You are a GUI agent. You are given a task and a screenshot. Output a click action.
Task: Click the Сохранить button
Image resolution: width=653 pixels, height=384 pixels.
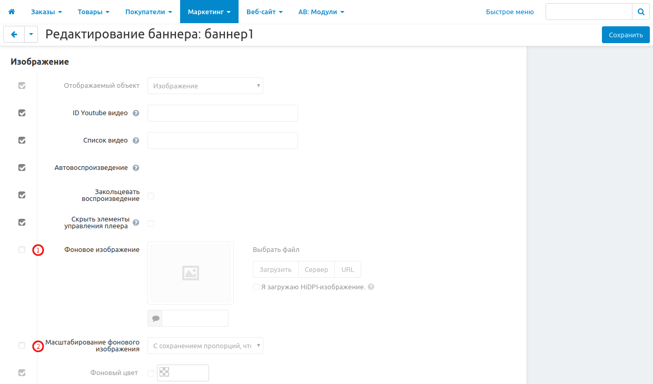[x=626, y=35]
